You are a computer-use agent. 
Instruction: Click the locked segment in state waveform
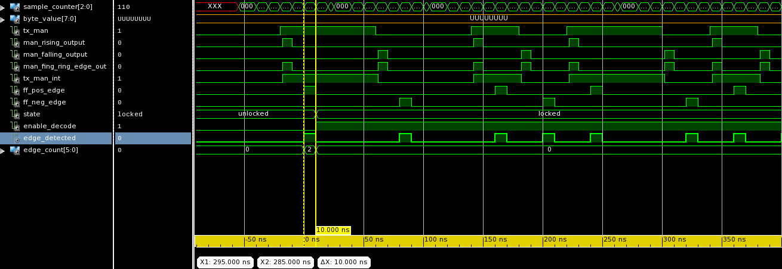pos(549,114)
